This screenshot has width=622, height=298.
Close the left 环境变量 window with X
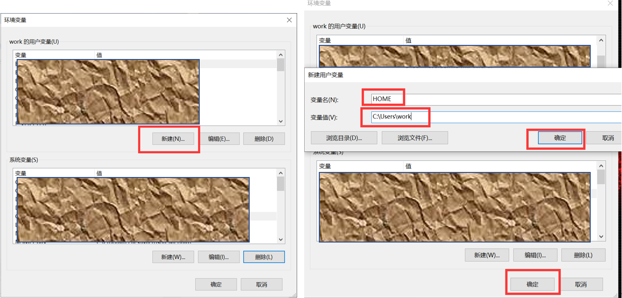click(289, 20)
